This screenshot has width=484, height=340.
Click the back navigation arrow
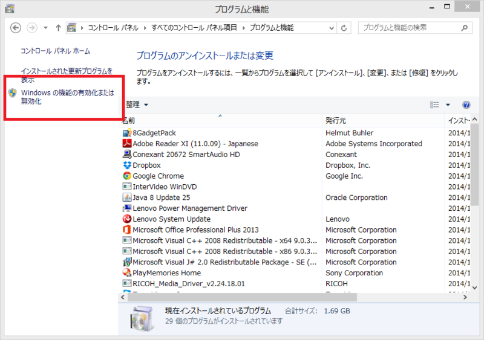(16, 28)
